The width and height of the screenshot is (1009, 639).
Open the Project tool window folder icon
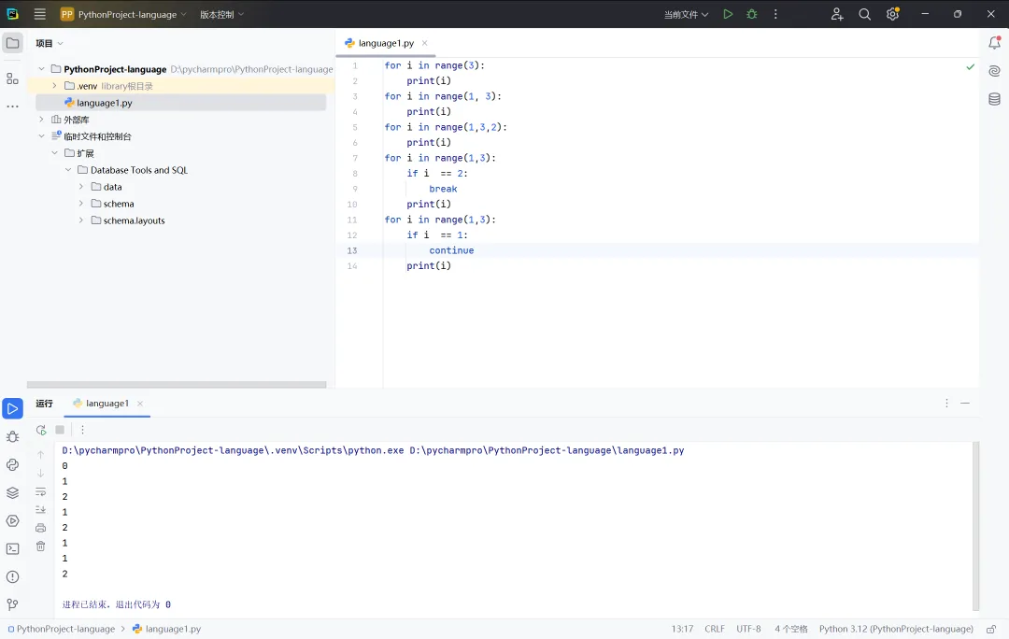point(12,43)
